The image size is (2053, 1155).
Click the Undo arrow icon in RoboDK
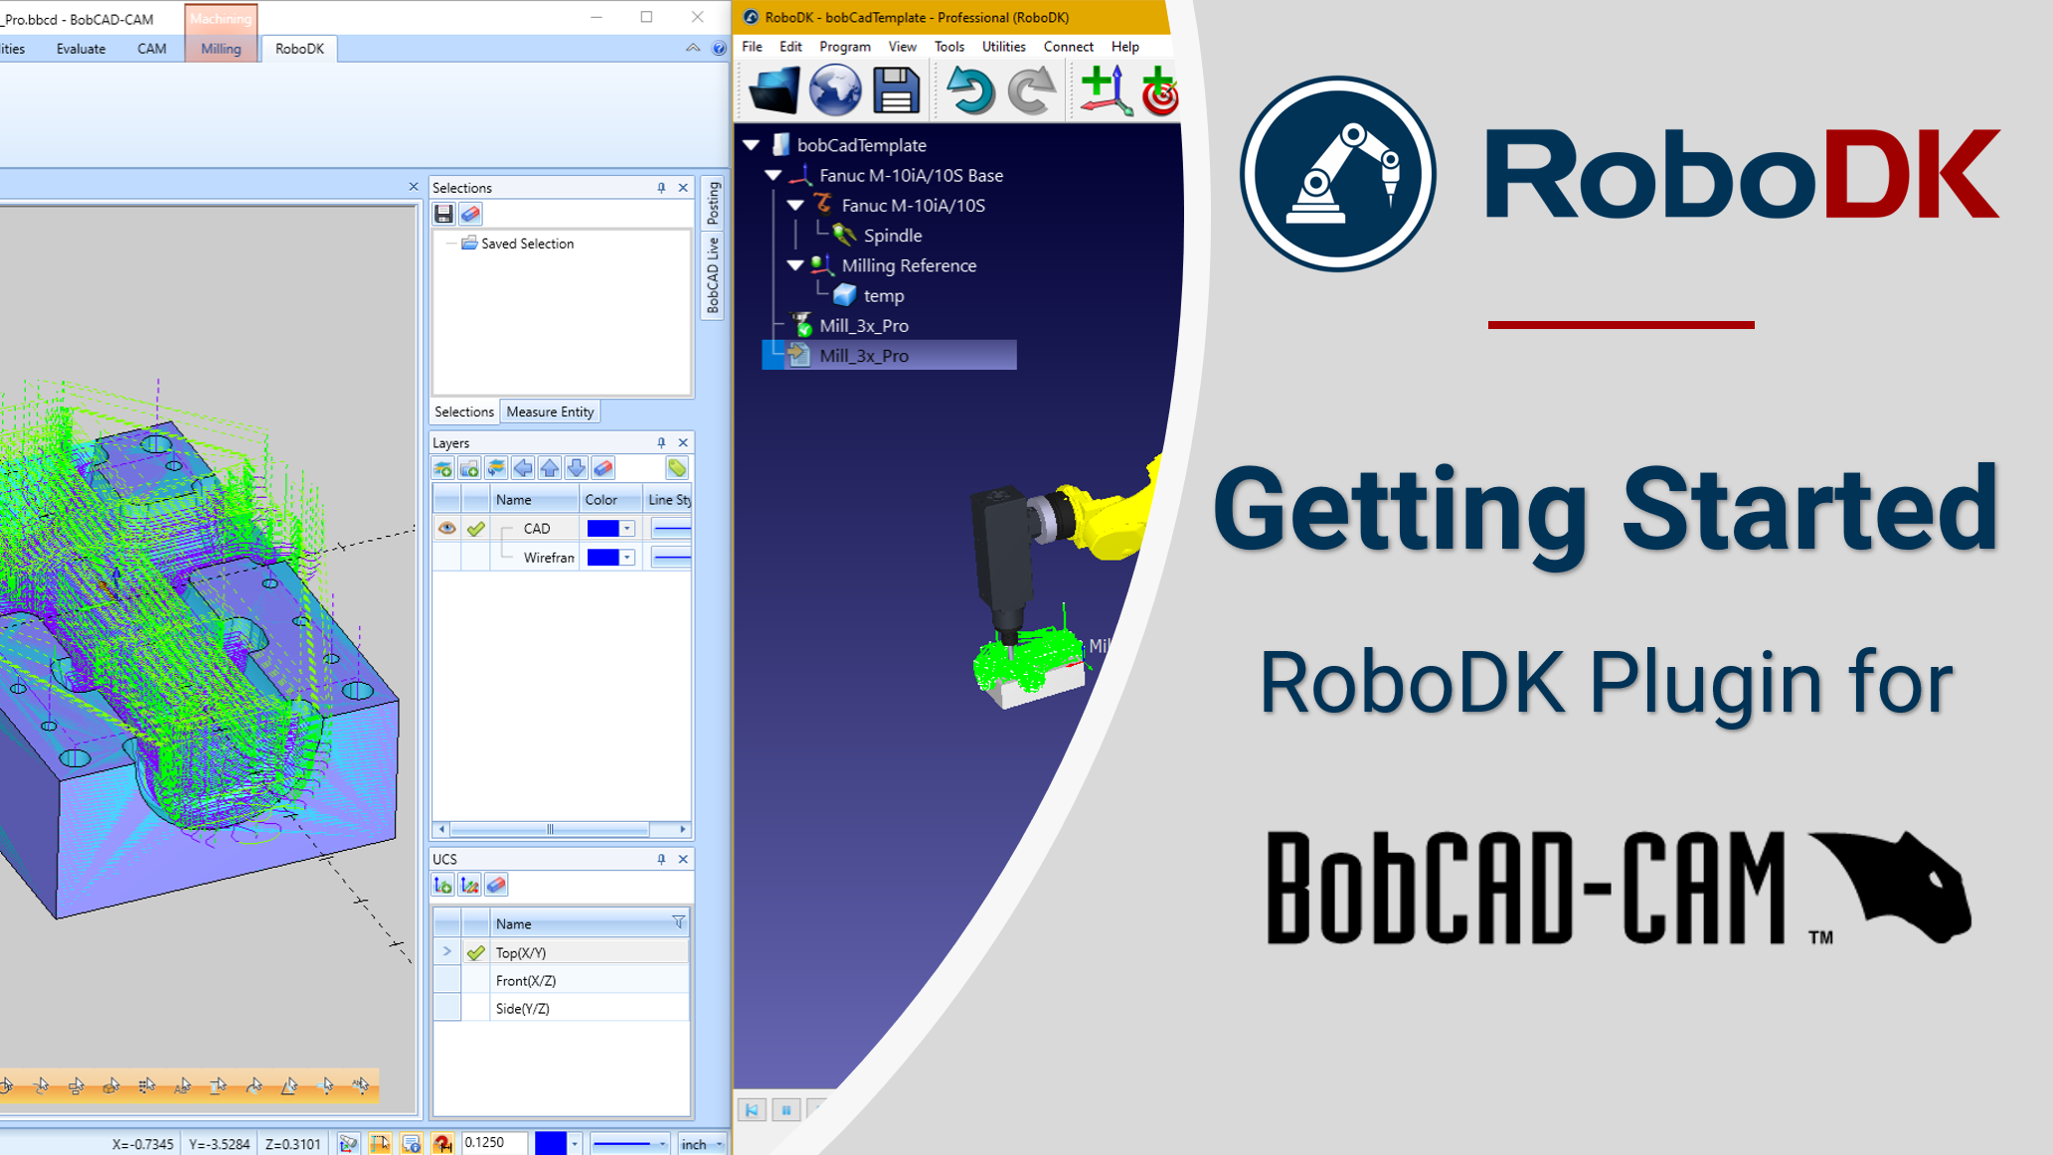coord(969,90)
